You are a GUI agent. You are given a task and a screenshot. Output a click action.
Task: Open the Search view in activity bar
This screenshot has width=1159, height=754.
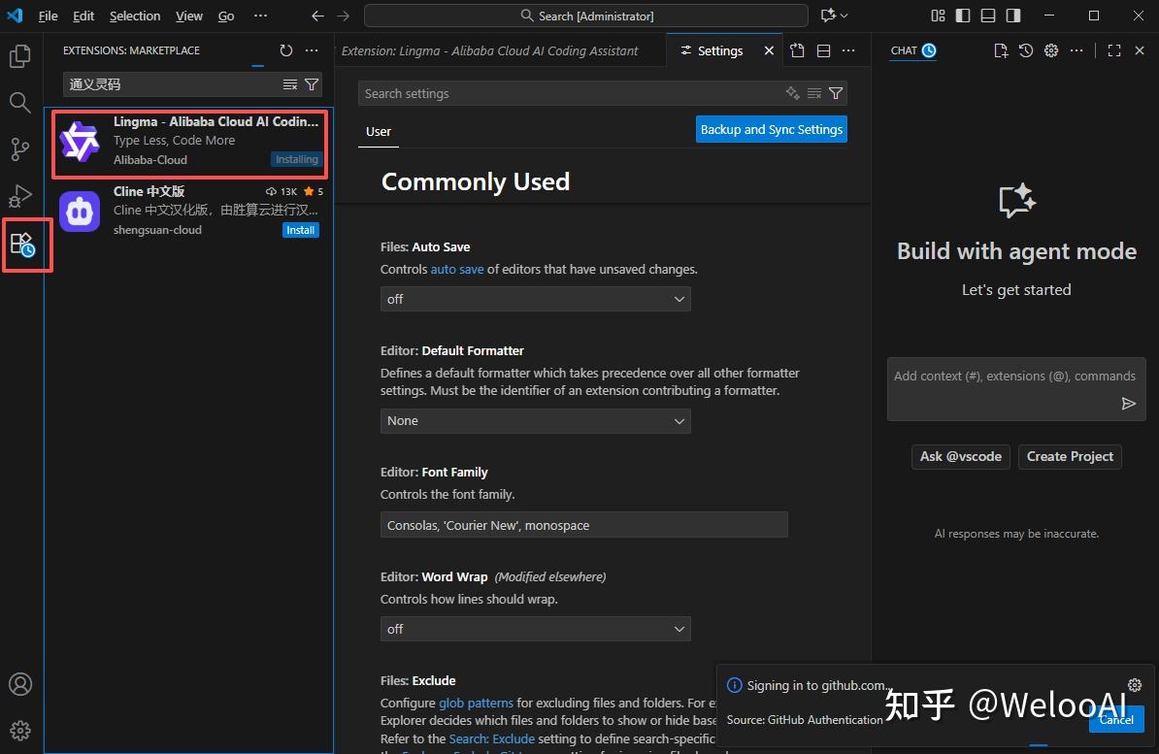[x=20, y=102]
